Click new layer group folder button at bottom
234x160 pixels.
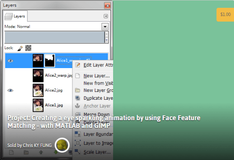coord(26,153)
